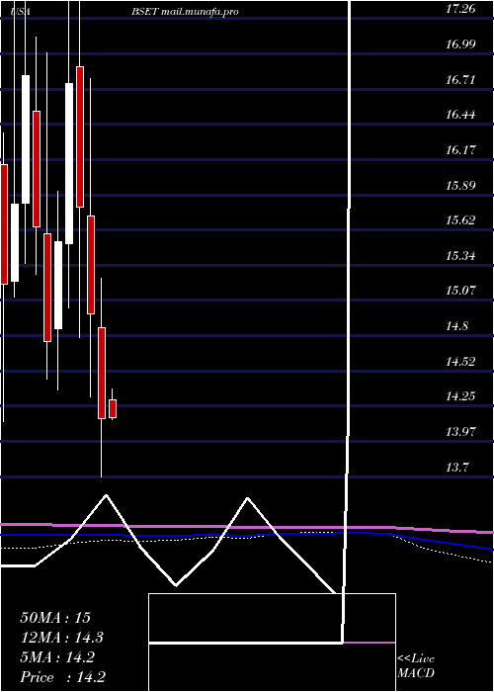The width and height of the screenshot is (494, 692).
Task: Click the USA market label
Action: [x=21, y=12]
